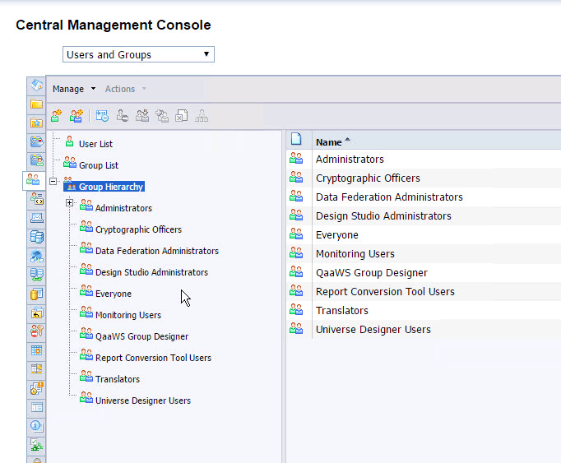Select Cryptographic Officers row in Name list
561x463 pixels.
(x=424, y=178)
